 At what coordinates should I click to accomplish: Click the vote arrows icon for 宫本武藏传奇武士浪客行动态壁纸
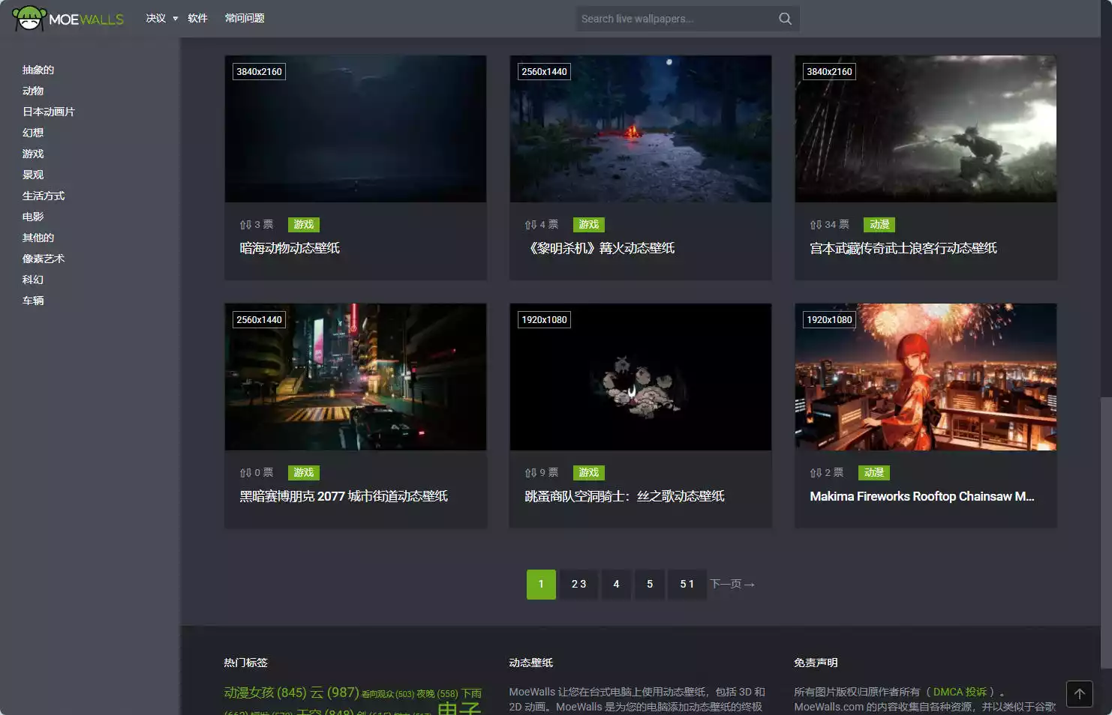coord(816,225)
